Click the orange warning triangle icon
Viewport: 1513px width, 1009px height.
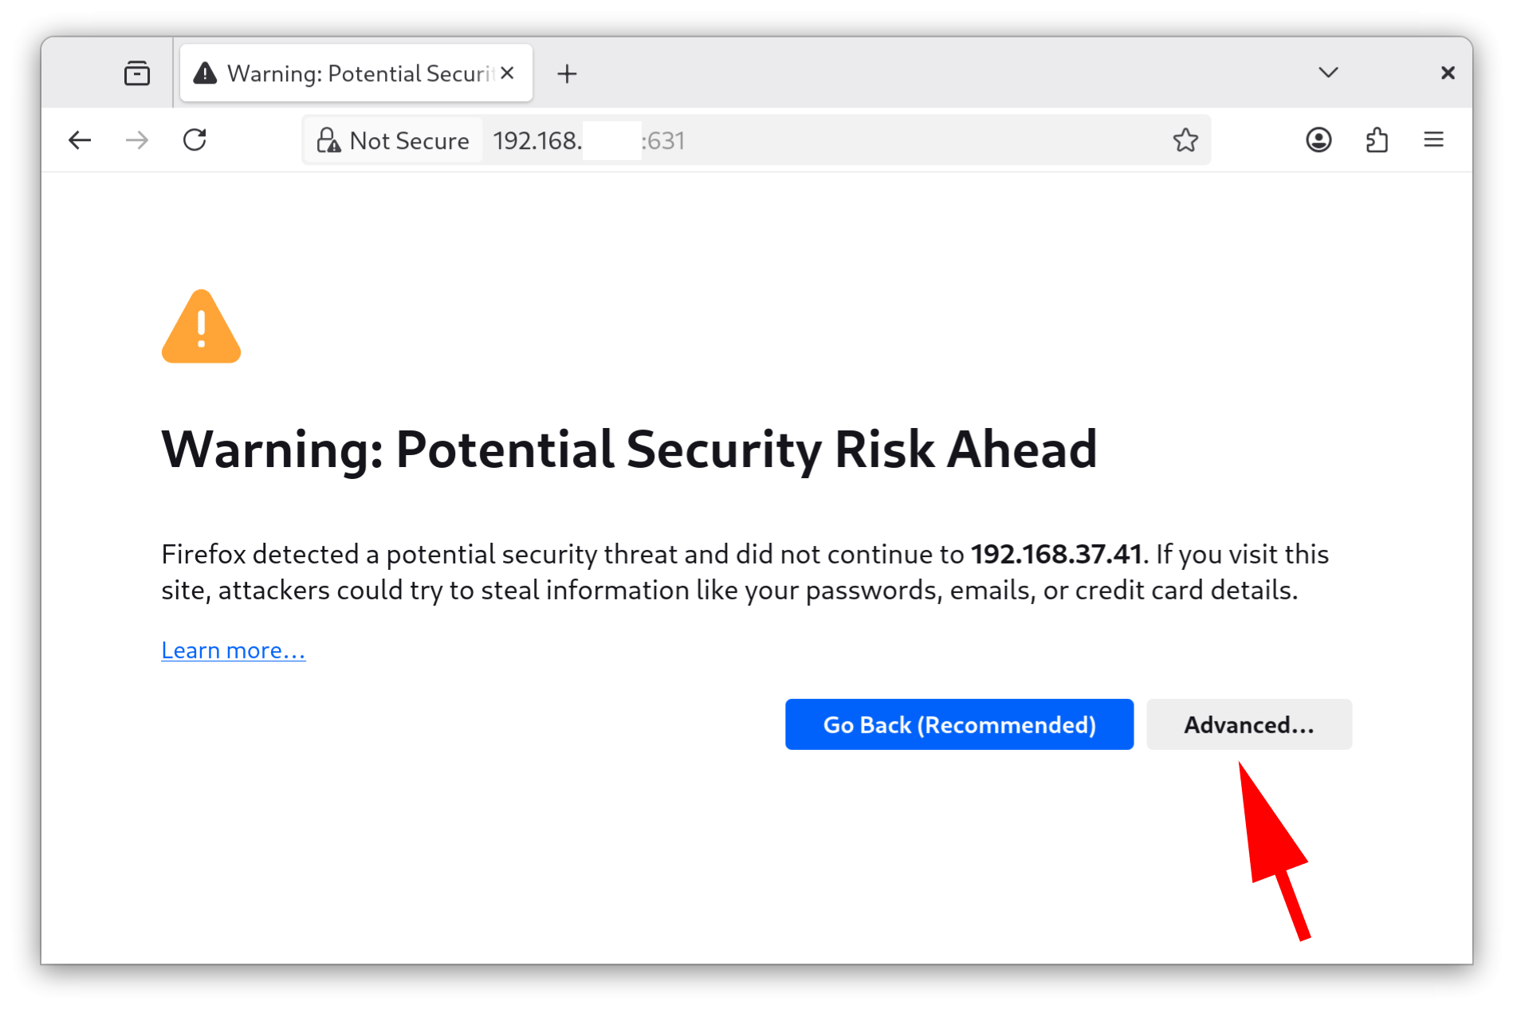point(201,328)
